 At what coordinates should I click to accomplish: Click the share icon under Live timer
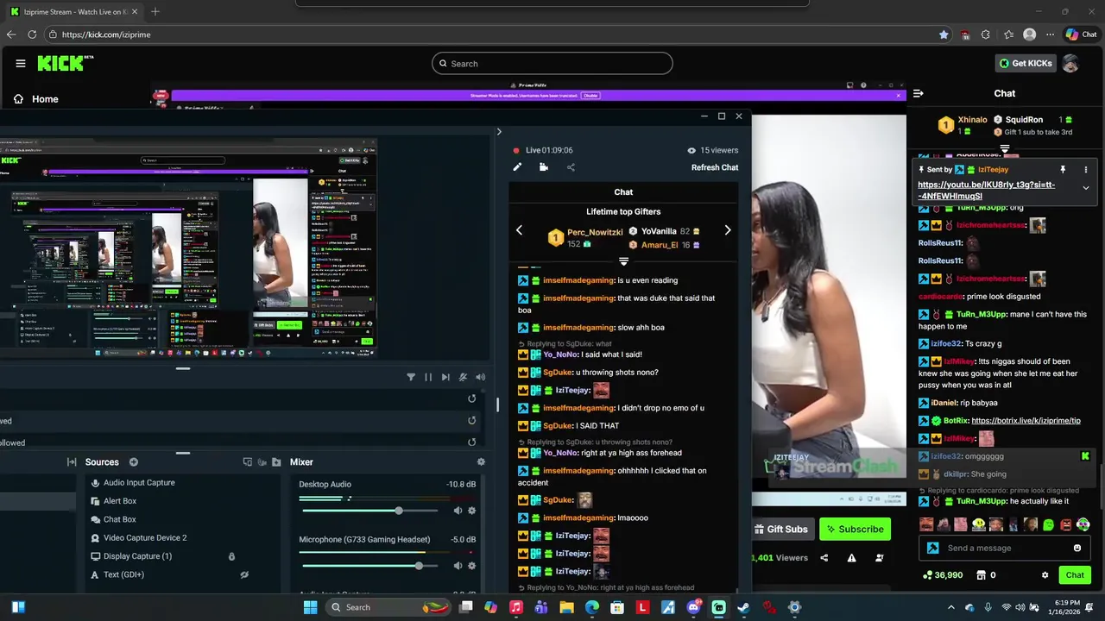pos(571,167)
